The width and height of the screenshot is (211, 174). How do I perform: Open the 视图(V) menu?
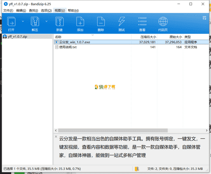click(x=60, y=11)
